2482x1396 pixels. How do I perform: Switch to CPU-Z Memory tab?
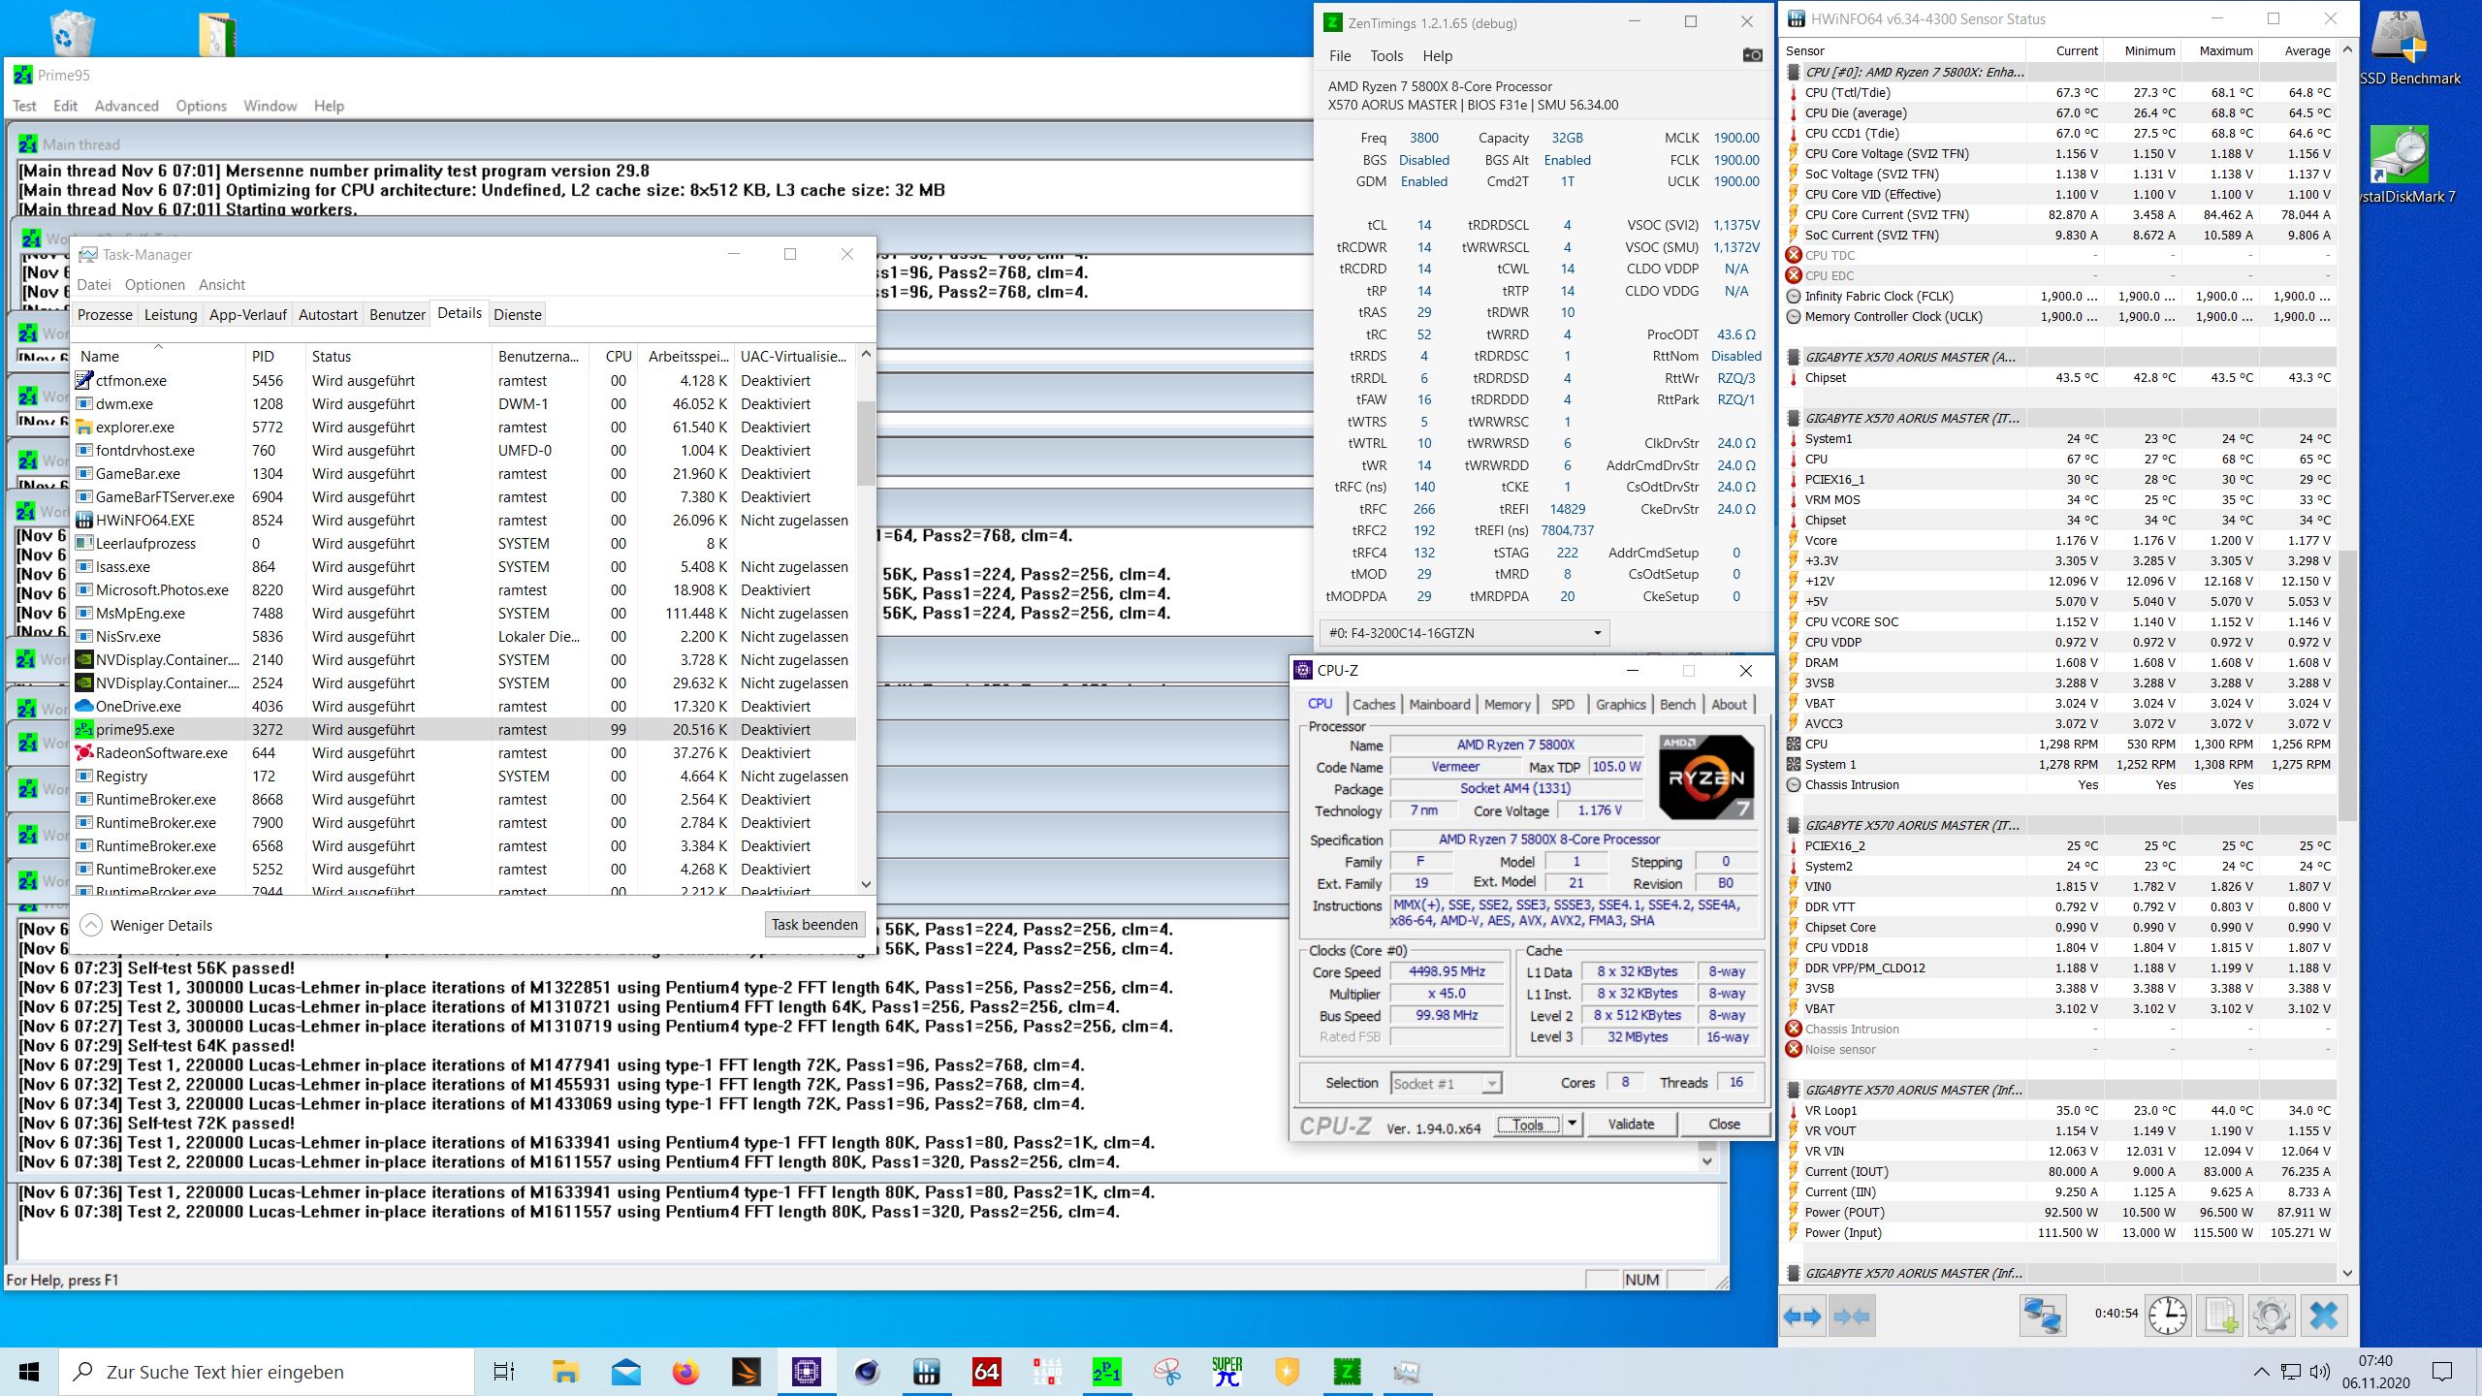coord(1507,705)
